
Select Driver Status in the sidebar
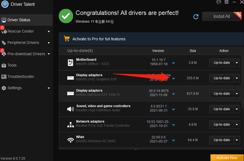point(26,20)
